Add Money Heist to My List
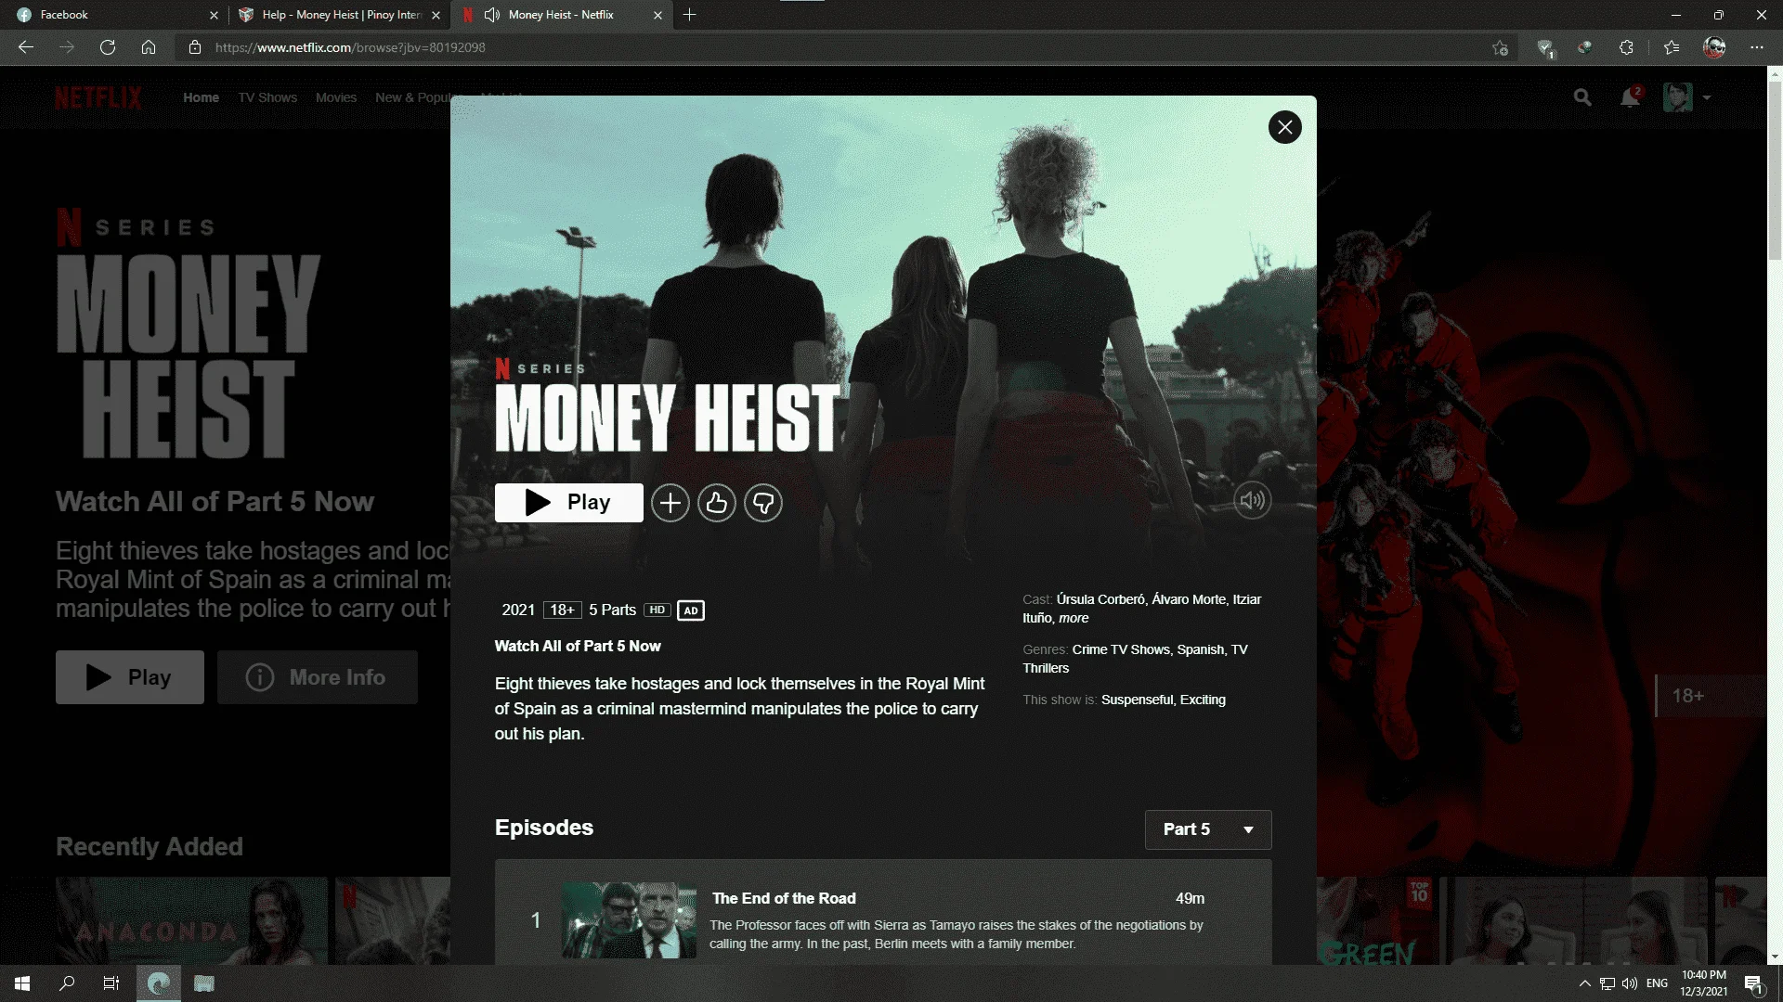This screenshot has width=1783, height=1002. [670, 503]
